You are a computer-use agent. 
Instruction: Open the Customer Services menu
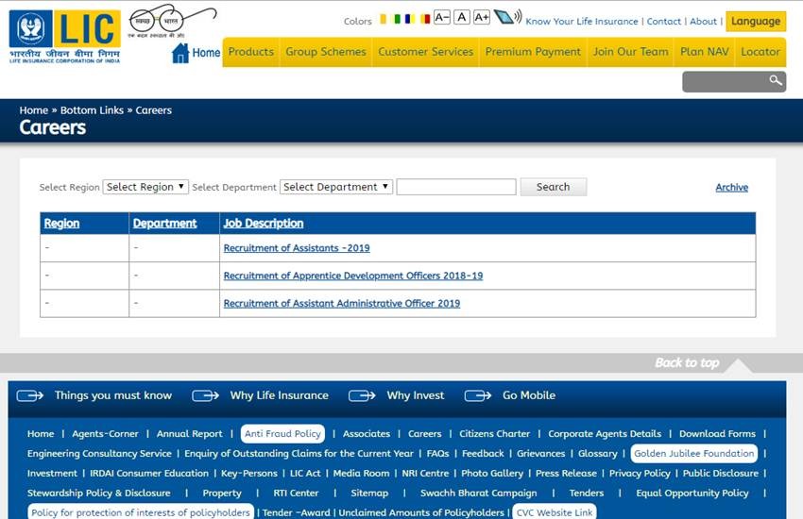(x=425, y=52)
